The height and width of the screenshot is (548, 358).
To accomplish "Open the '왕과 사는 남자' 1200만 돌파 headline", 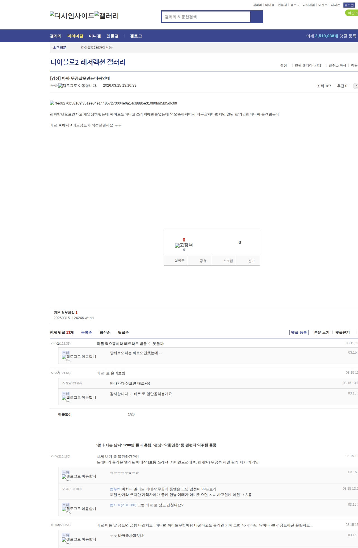I will [x=156, y=445].
